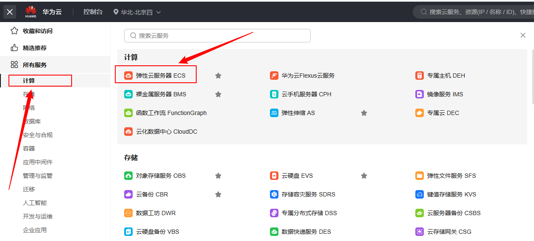The height and width of the screenshot is (241, 534).
Task: Toggle favorite star for 云硬盘 EVS
Action: pos(364,176)
